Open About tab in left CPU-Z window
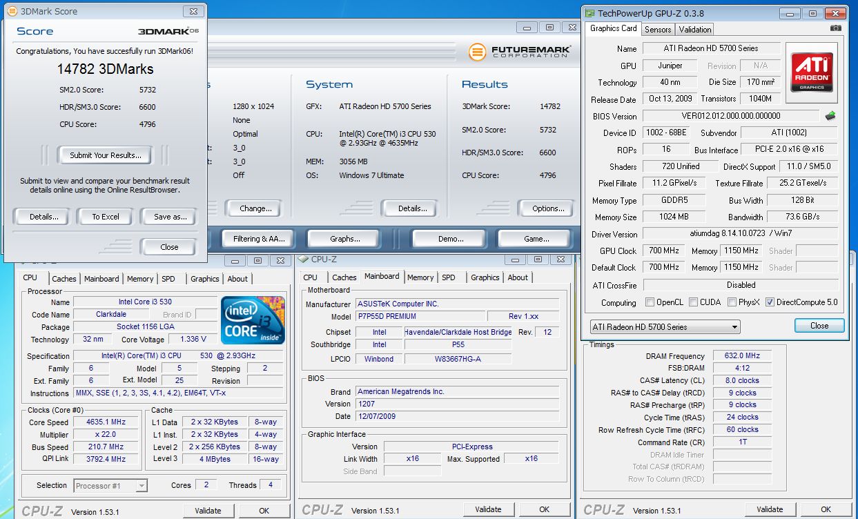Screen dimensions: 858x519 coord(237,279)
